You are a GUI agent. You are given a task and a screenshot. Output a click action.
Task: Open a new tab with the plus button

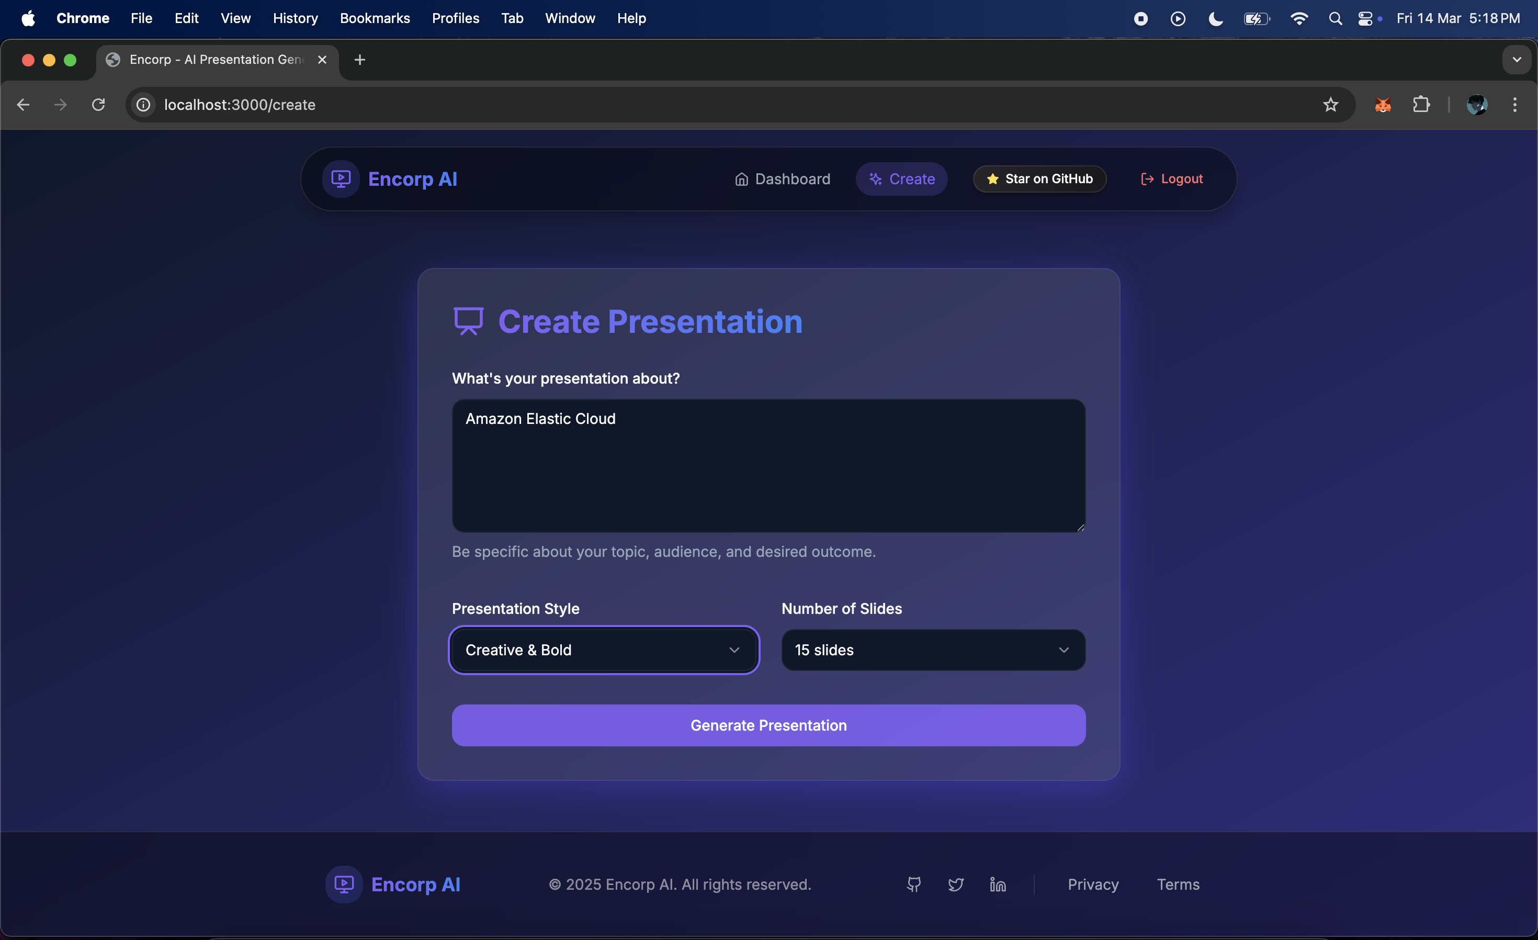coord(359,60)
